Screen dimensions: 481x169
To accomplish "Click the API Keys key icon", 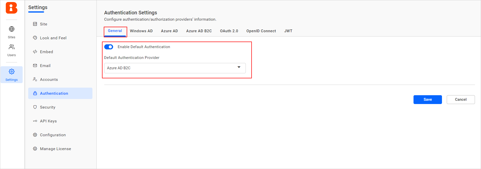I will 35,121.
